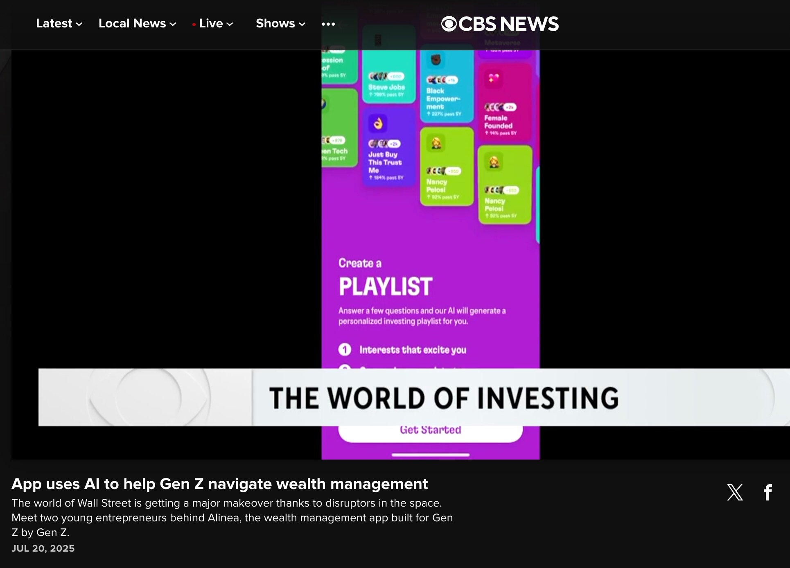Expand the Local News menu
This screenshot has height=568, width=790.
[x=137, y=23]
